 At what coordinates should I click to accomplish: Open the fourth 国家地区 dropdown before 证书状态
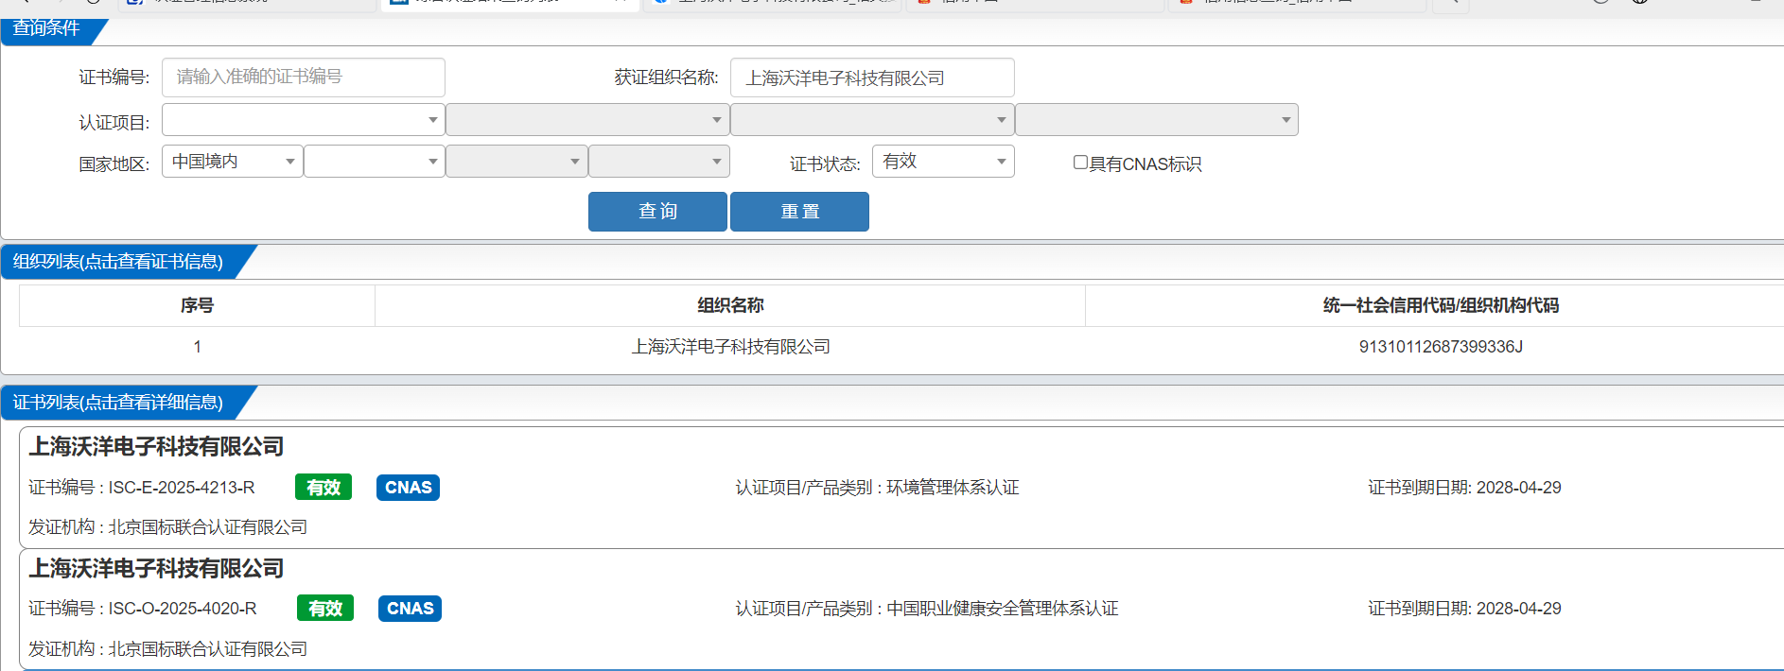659,162
